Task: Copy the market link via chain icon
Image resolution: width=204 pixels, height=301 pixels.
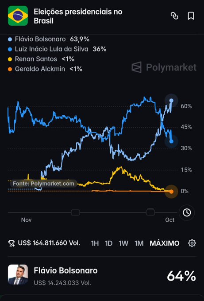Action: click(x=174, y=16)
